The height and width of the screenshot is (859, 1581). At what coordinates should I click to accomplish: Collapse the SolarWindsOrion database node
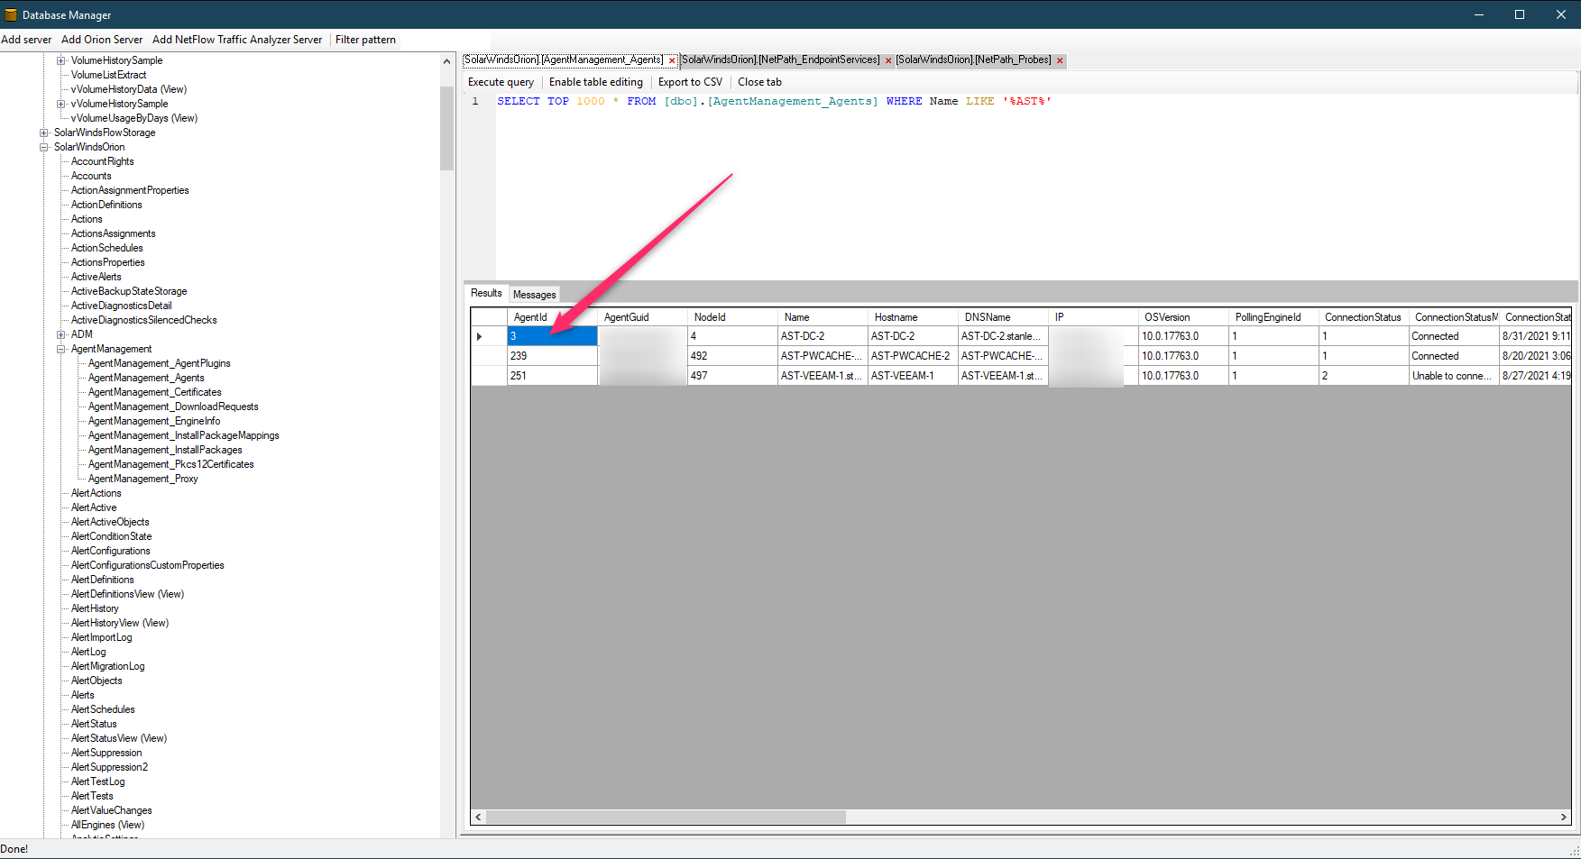(44, 147)
